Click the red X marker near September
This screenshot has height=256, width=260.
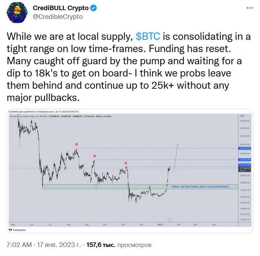[95, 156]
